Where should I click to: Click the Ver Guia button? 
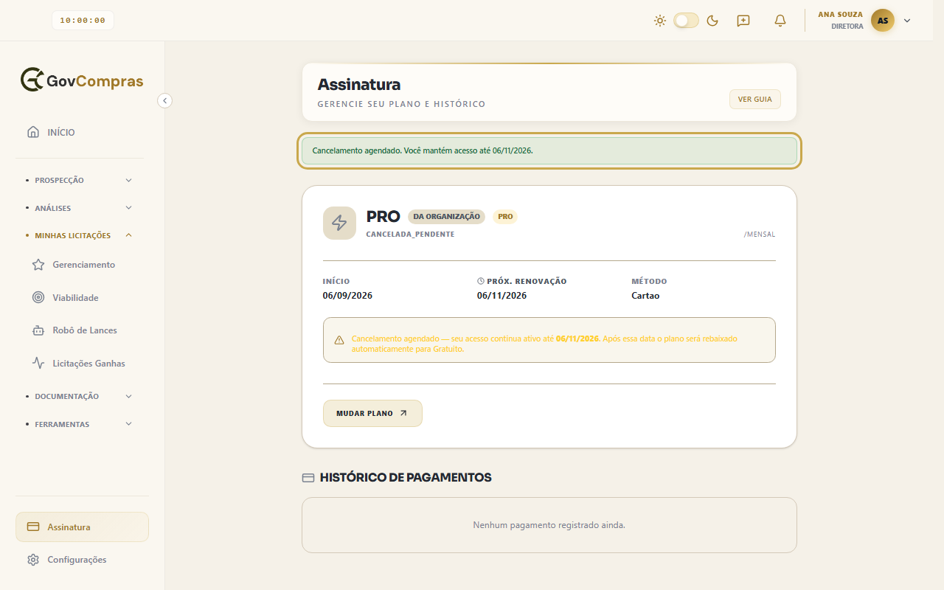[755, 100]
